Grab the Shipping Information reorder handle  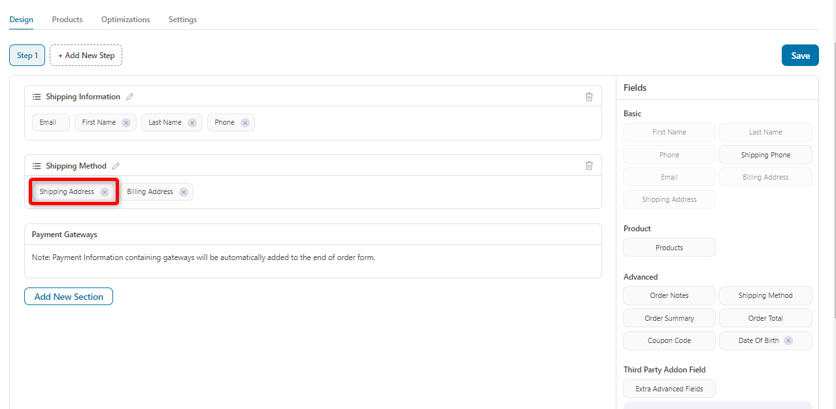(37, 97)
